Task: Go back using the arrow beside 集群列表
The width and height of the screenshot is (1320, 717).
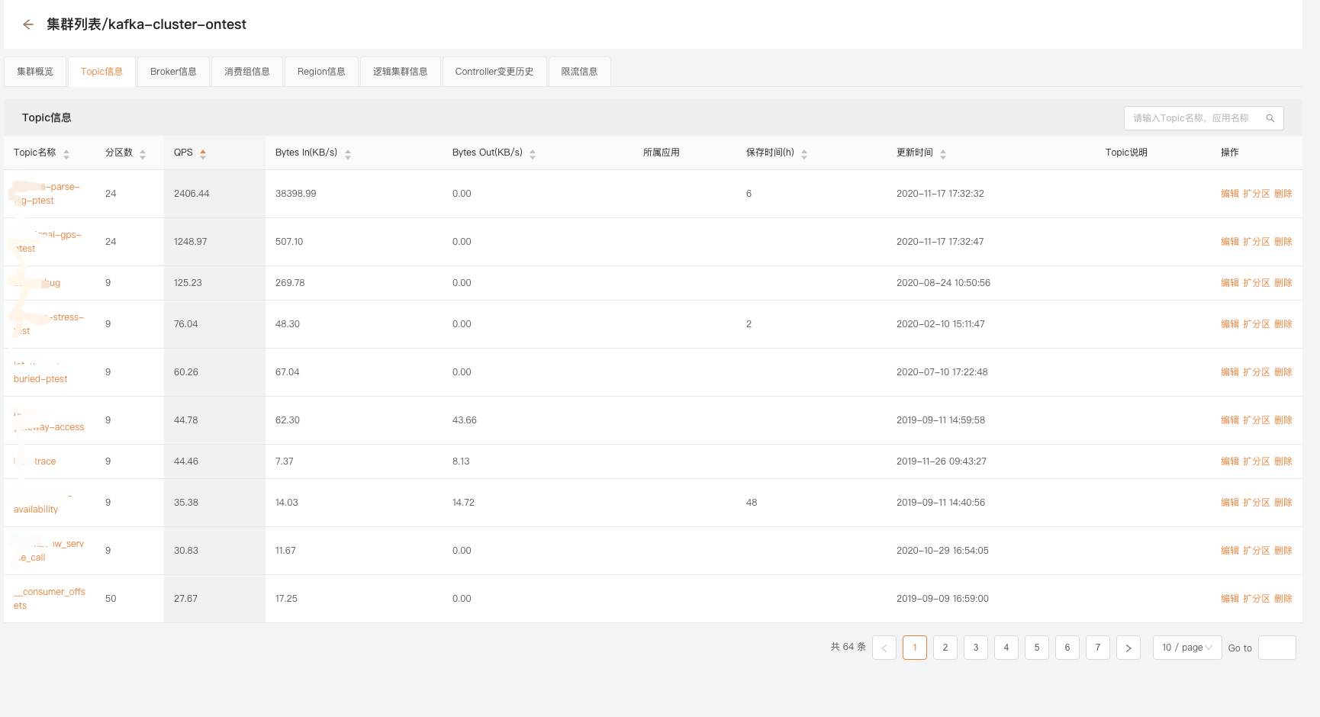Action: [28, 24]
